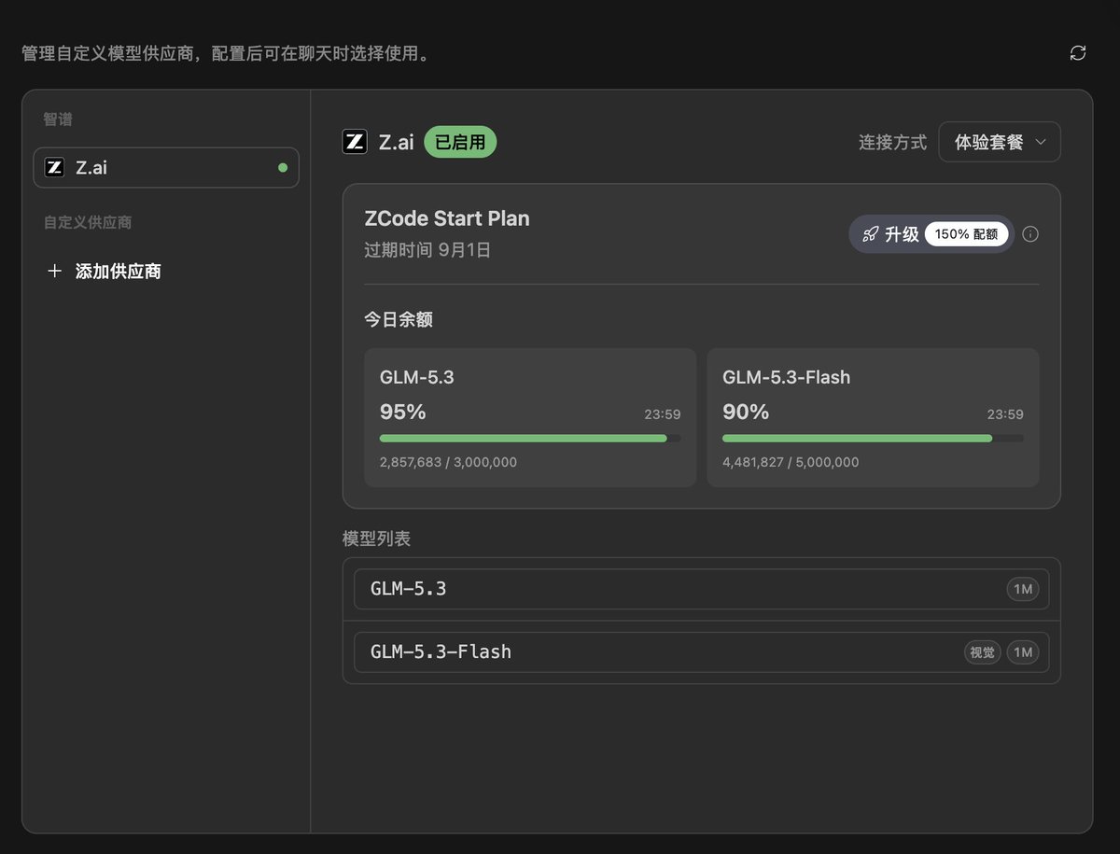Viewport: 1120px width, 854px height.
Task: Click the 150% 配额 quota badge
Action: [966, 234]
